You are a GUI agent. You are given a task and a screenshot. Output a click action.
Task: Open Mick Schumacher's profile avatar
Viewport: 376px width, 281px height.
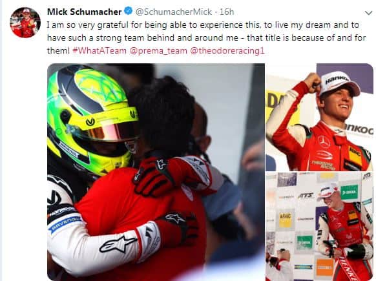coord(25,23)
